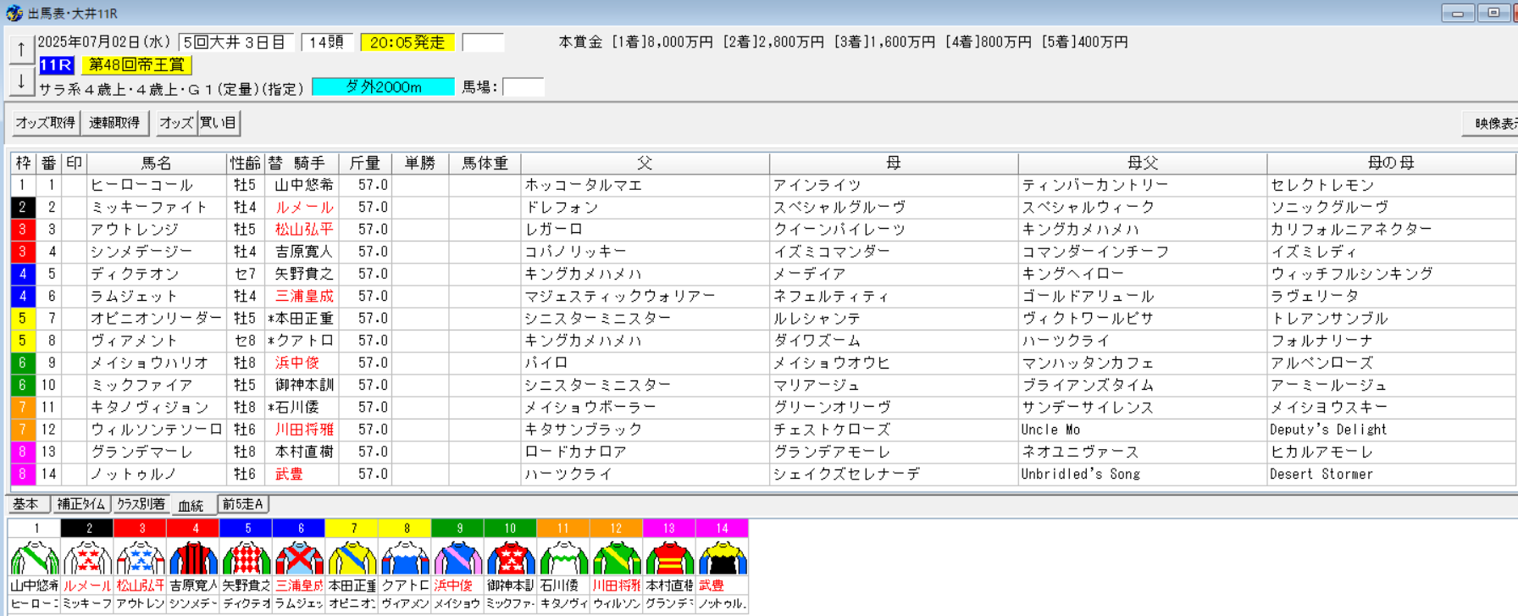This screenshot has width=1518, height=616.
Task: Click the silk icon of horse number 10
Action: click(x=511, y=558)
